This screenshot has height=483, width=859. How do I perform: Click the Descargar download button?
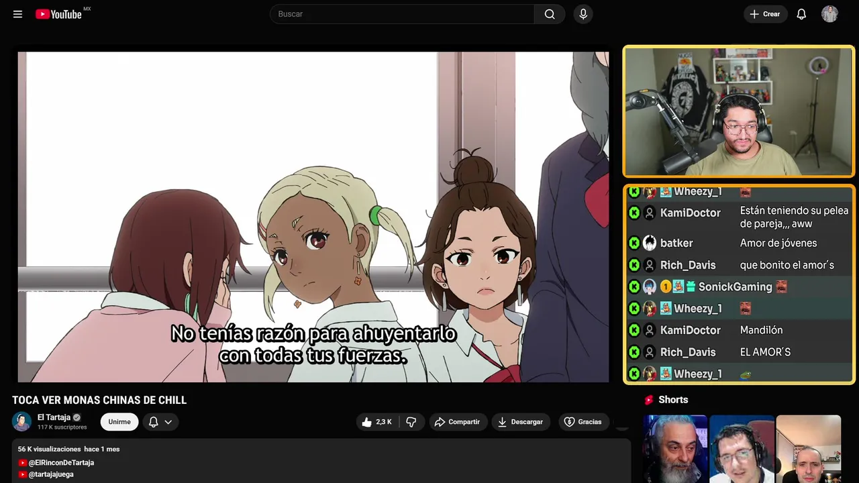[521, 422]
